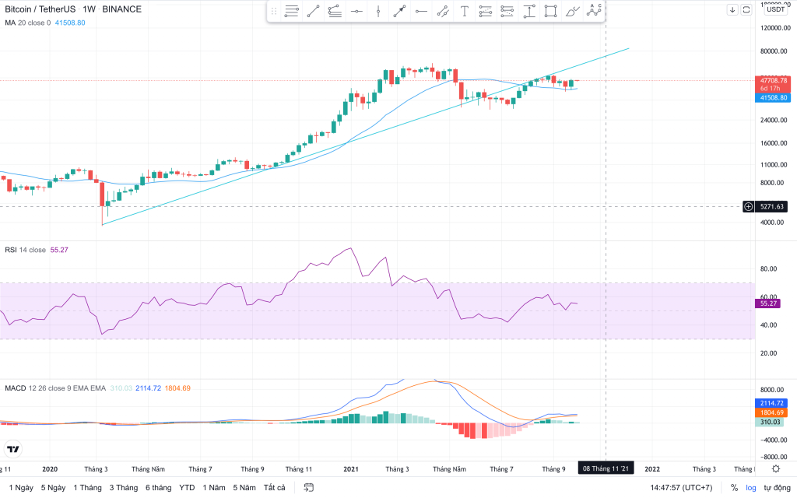Choose the arrow line tool
The height and width of the screenshot is (498, 797).
pyautogui.click(x=399, y=11)
